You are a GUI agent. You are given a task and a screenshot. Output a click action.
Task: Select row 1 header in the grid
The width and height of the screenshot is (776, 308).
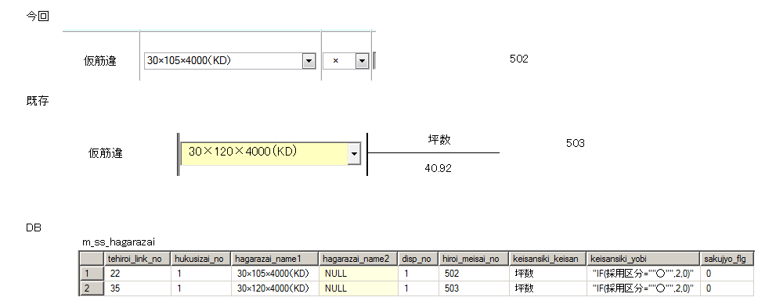point(92,274)
